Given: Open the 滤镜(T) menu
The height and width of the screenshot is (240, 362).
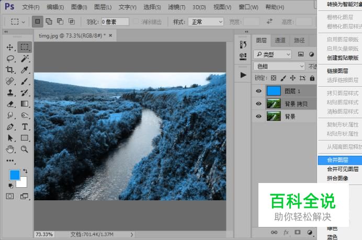Looking at the screenshot, I should [177, 7].
